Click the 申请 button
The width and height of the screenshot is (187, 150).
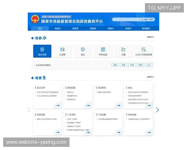(132, 65)
